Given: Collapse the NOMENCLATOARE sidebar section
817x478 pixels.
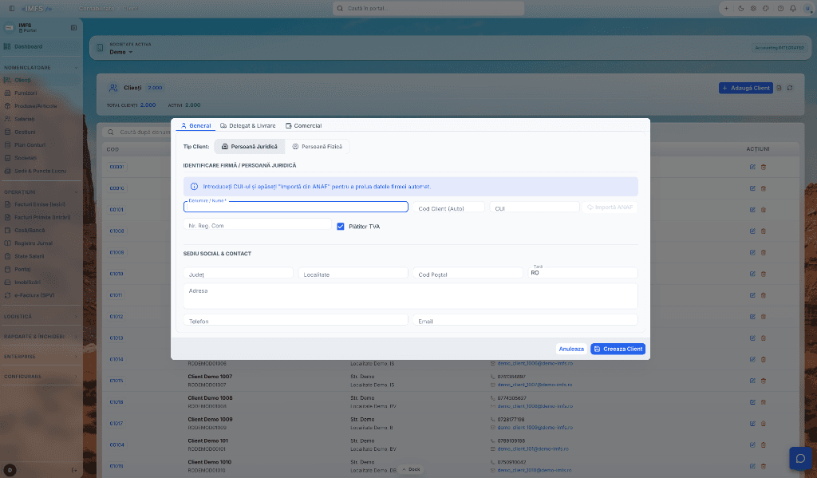Looking at the screenshot, I should coord(41,68).
